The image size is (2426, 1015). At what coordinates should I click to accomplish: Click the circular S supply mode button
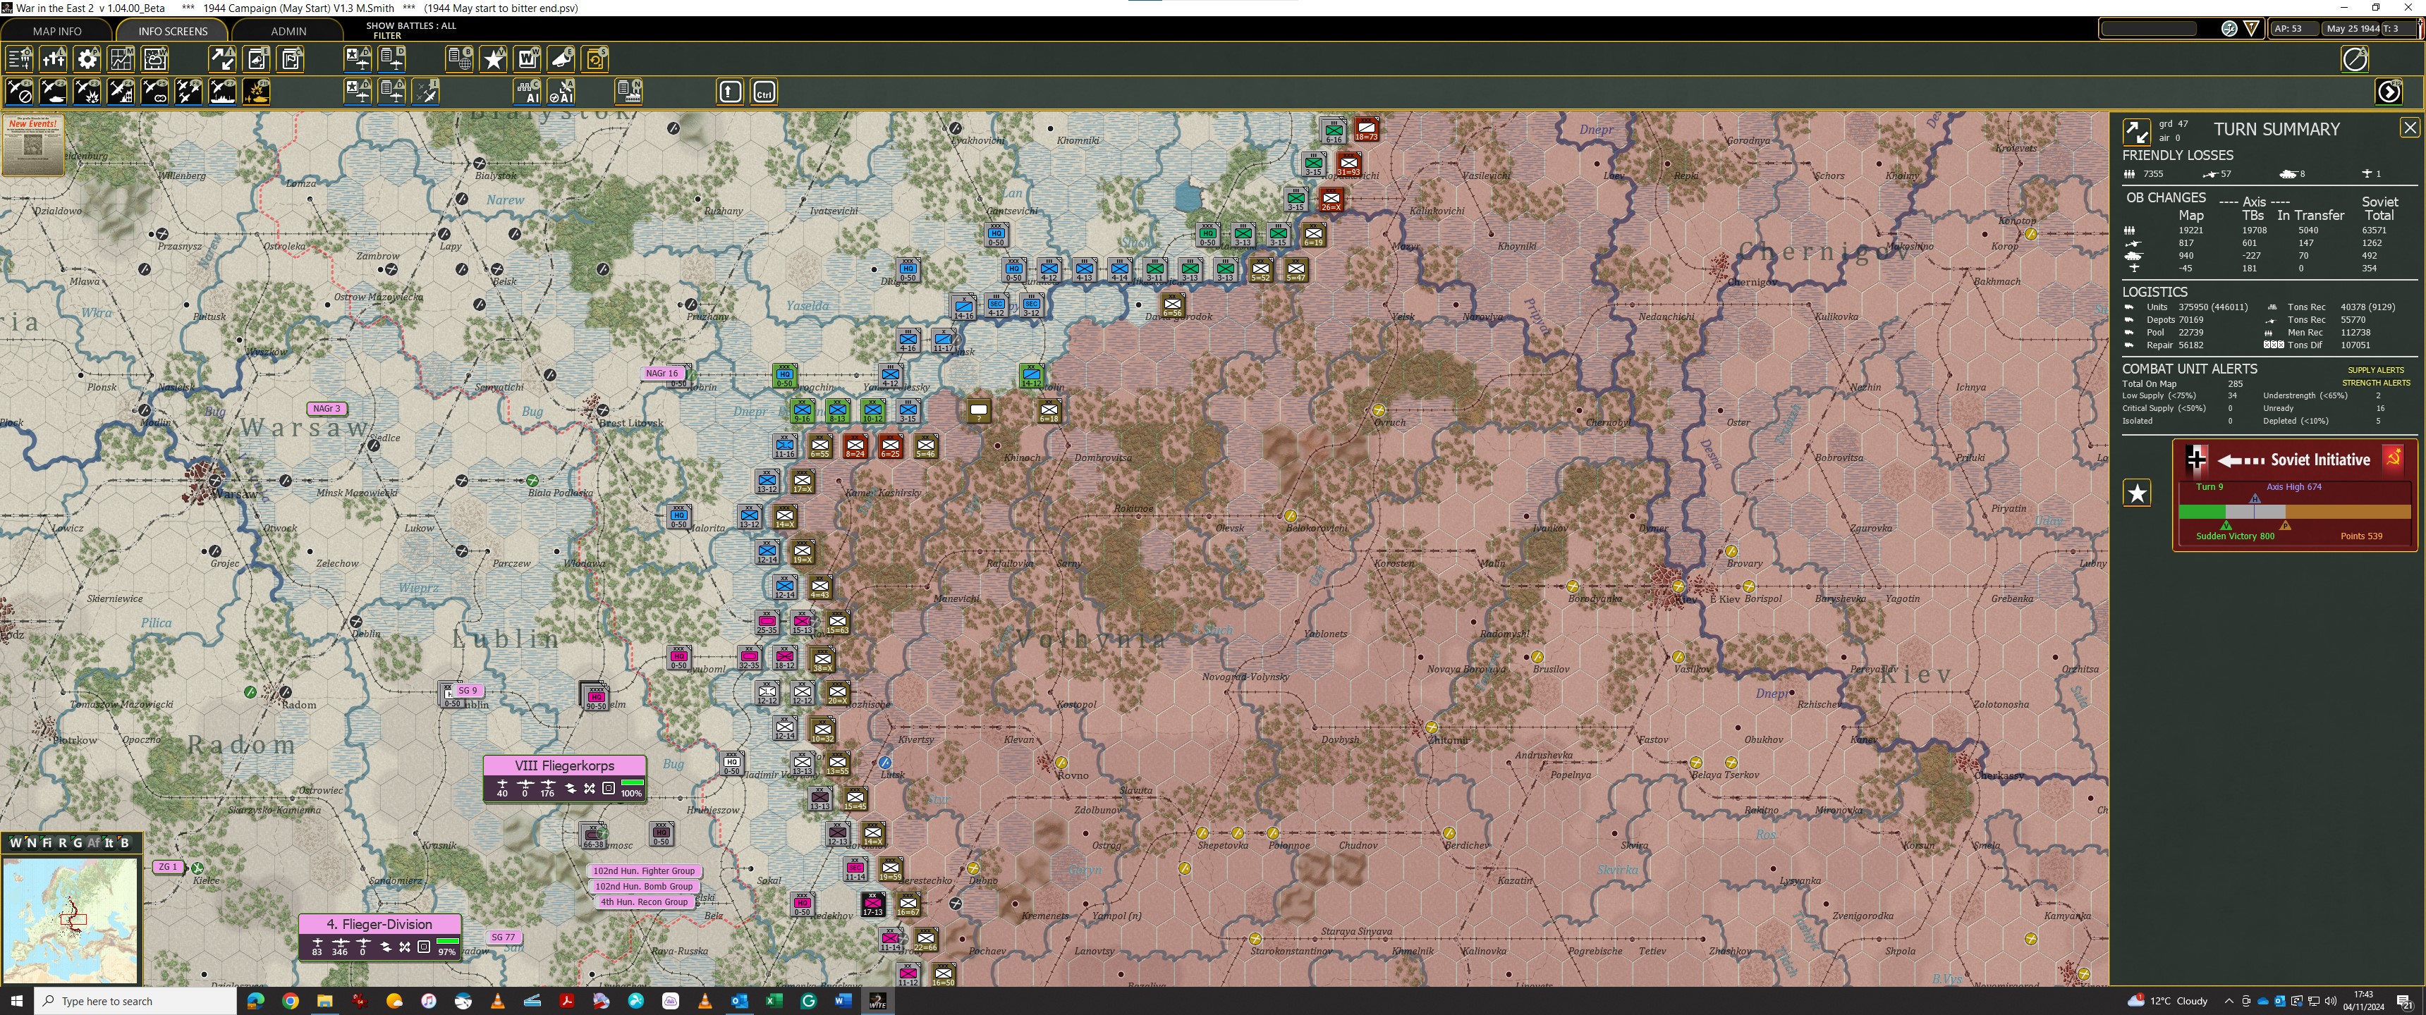[2355, 59]
